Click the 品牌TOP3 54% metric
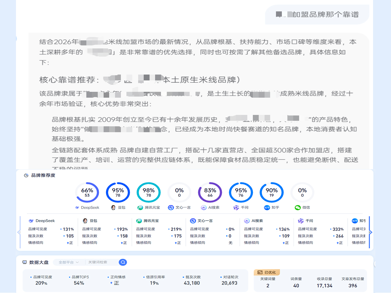This screenshot has height=293, width=391. tap(79, 280)
